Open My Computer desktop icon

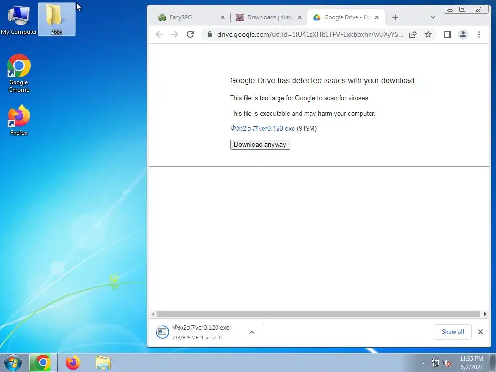tap(19, 19)
